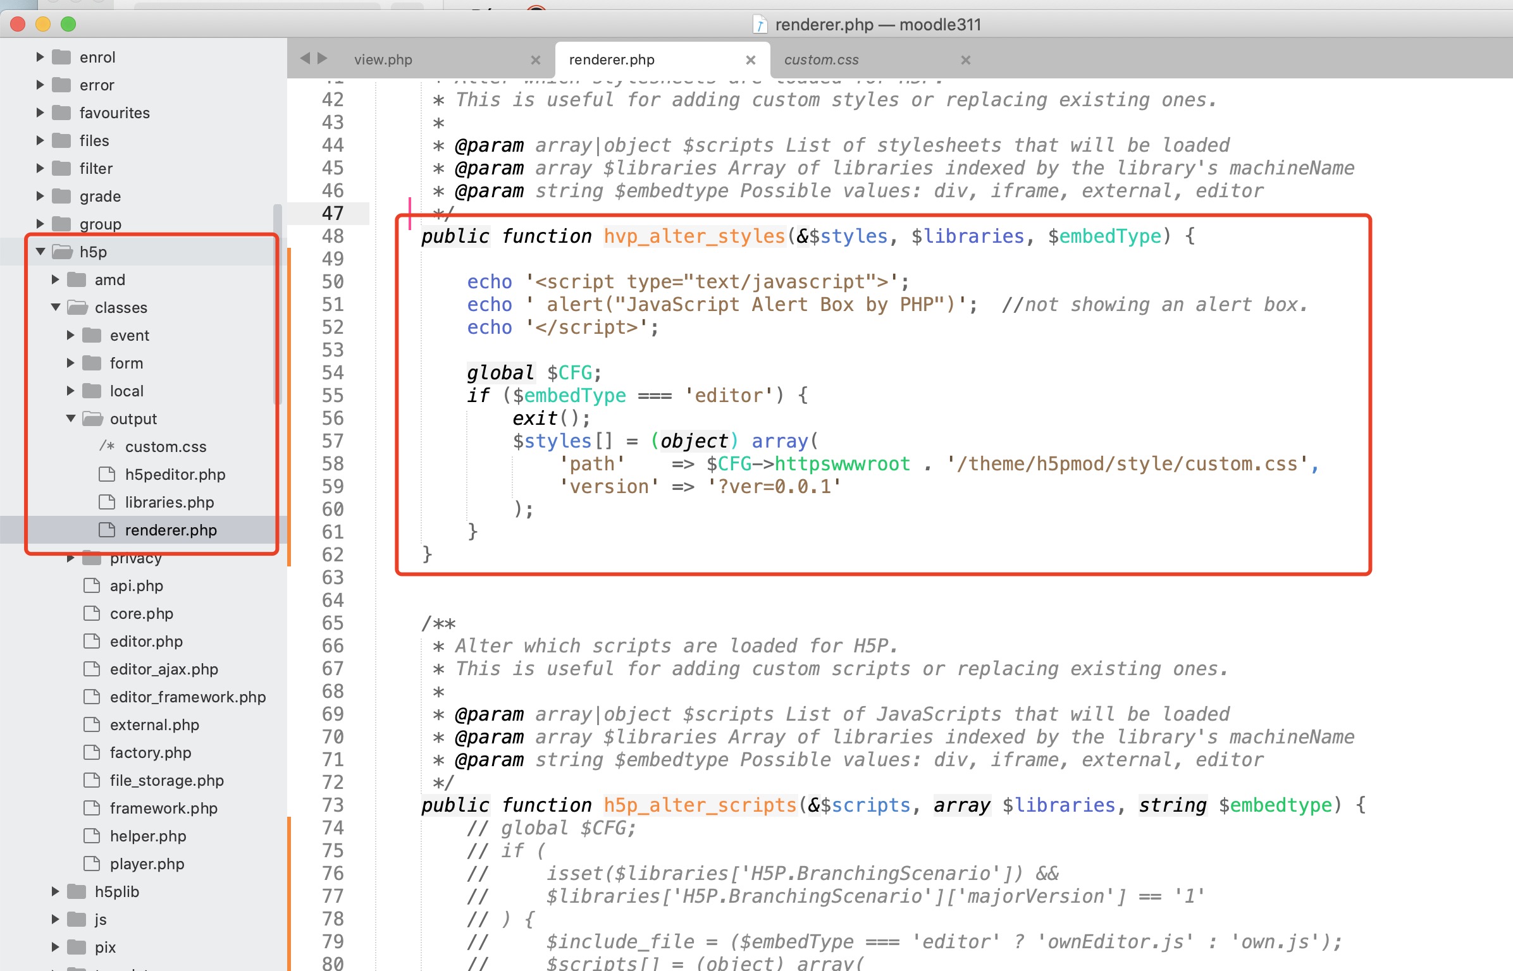Close the view.php tab

point(536,60)
